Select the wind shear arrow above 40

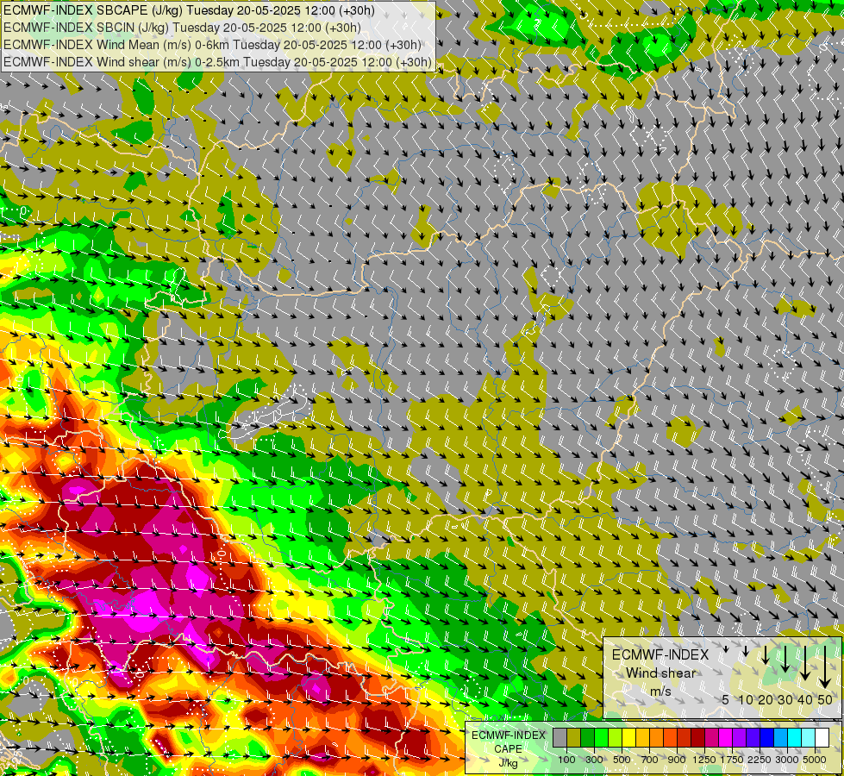[805, 663]
